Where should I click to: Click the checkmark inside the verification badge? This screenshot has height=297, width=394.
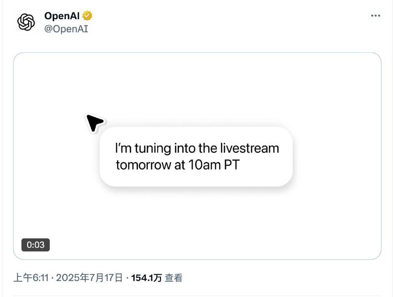88,15
